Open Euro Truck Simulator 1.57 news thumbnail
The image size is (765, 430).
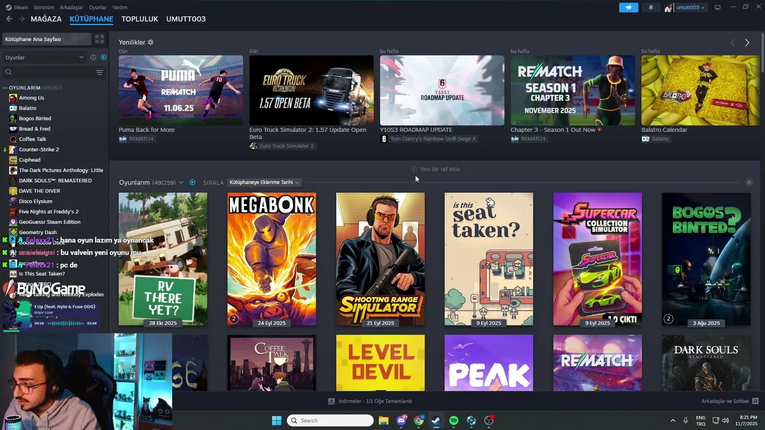311,90
